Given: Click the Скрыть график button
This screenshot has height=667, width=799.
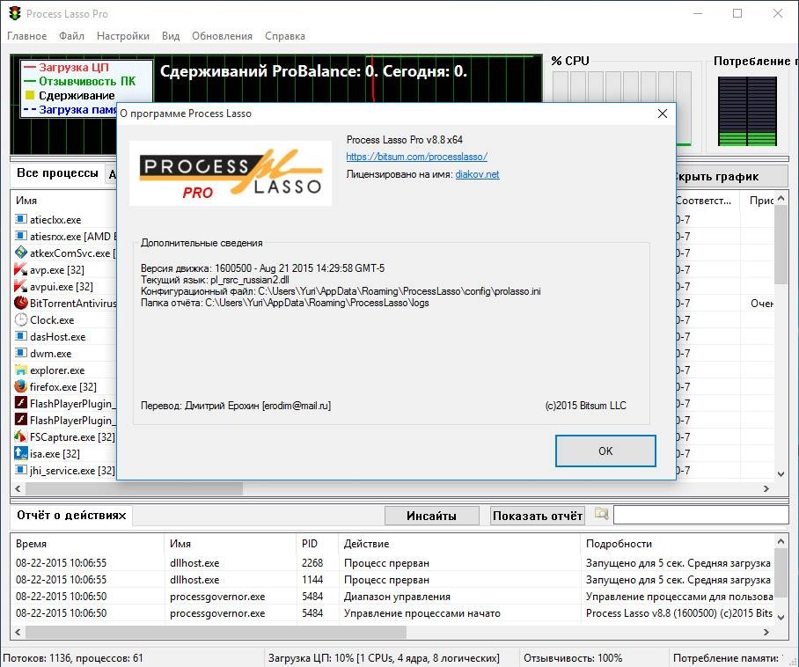Looking at the screenshot, I should tap(732, 177).
